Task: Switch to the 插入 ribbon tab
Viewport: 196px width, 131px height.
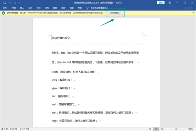Action: pos(22,8)
